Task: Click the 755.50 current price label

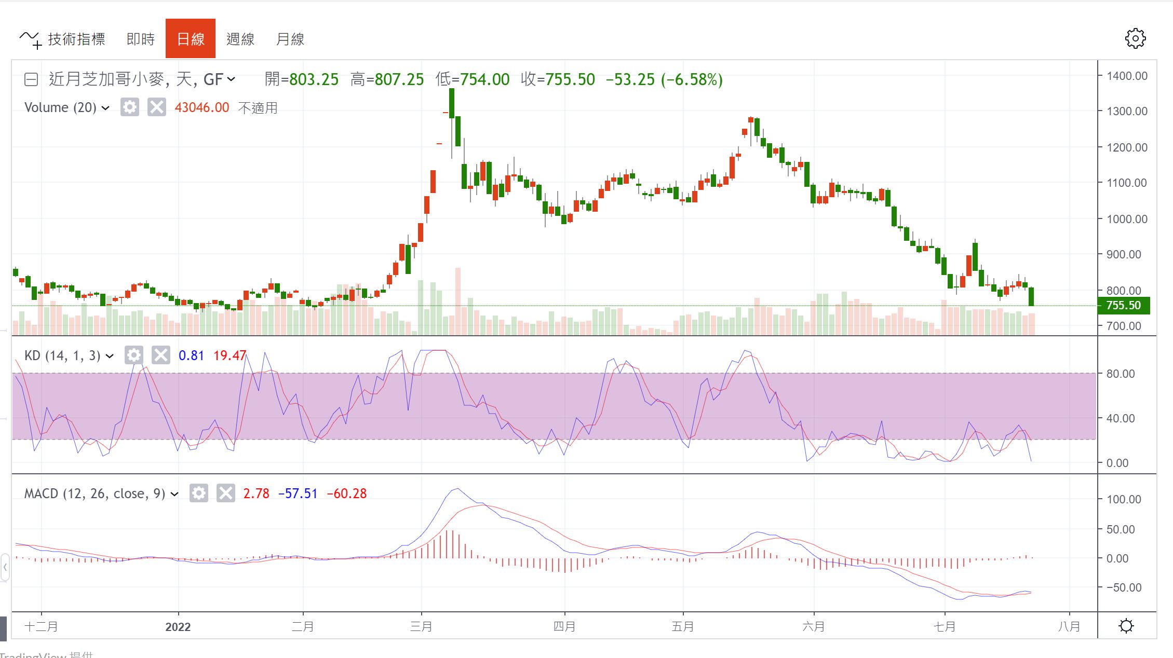Action: click(x=1123, y=305)
